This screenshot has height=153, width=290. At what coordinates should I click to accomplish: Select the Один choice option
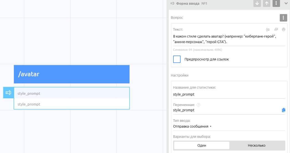tap(202, 146)
